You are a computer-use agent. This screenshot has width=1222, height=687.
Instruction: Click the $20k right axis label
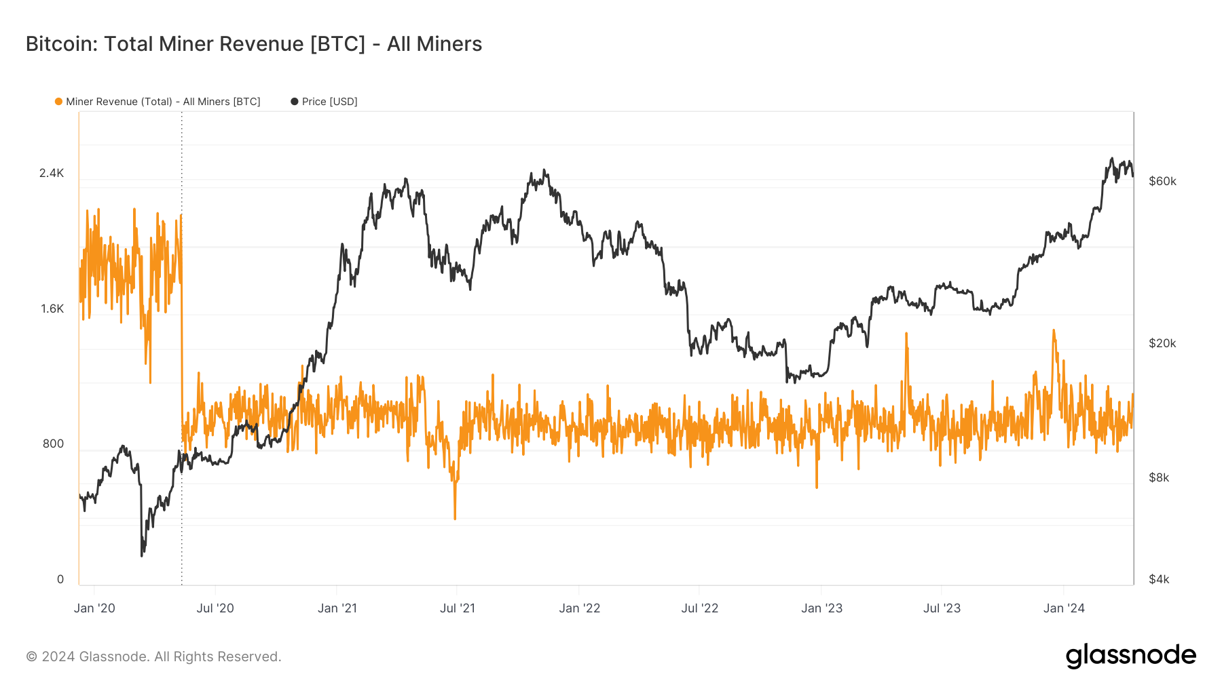click(1162, 343)
